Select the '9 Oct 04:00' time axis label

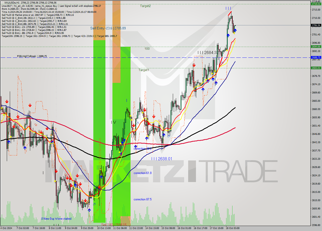[x=72, y=228]
